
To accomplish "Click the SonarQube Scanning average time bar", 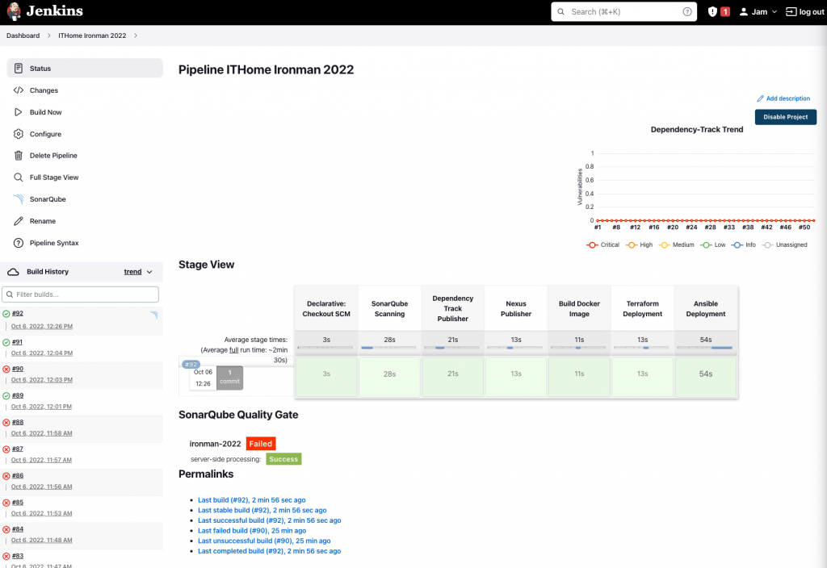I will click(389, 348).
